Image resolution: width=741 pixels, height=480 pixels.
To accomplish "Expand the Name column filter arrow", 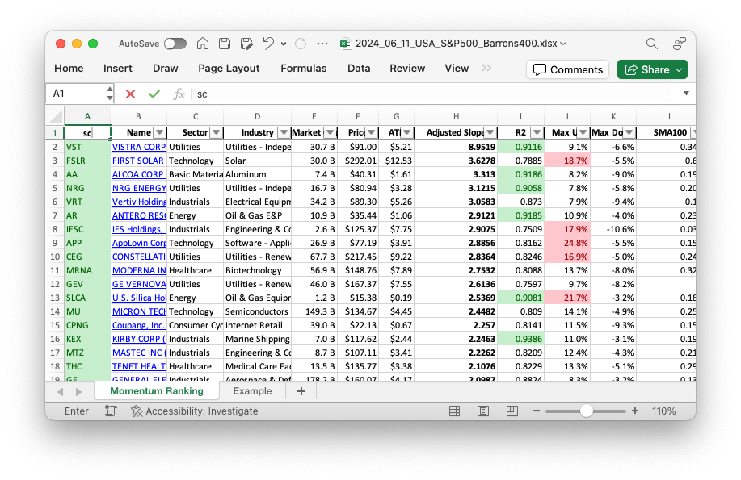I will click(x=159, y=132).
